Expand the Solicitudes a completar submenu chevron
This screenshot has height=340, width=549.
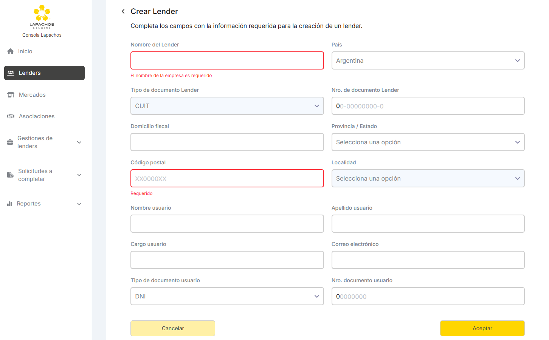click(79, 175)
